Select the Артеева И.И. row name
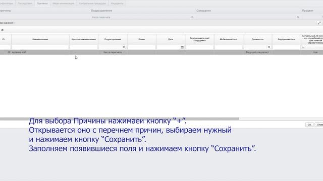 coord(19,52)
